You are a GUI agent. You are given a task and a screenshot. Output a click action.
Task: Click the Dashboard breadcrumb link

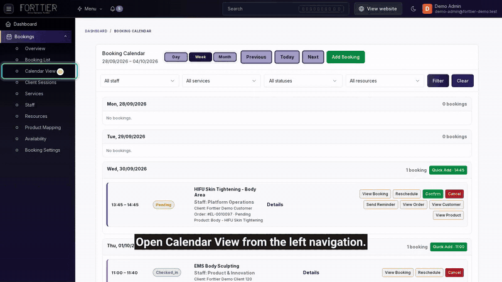(96, 31)
